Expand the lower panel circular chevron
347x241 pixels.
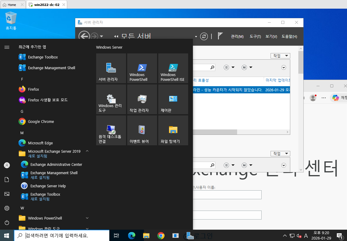coord(284,165)
